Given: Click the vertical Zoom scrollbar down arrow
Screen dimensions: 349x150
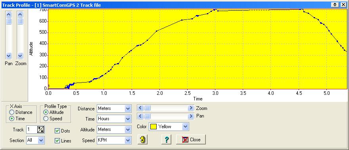Looking at the screenshot, I should tap(20, 56).
